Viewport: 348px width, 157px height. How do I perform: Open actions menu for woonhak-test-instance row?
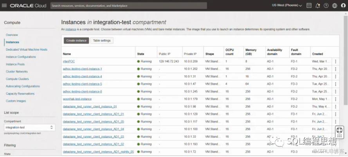click(x=335, y=99)
